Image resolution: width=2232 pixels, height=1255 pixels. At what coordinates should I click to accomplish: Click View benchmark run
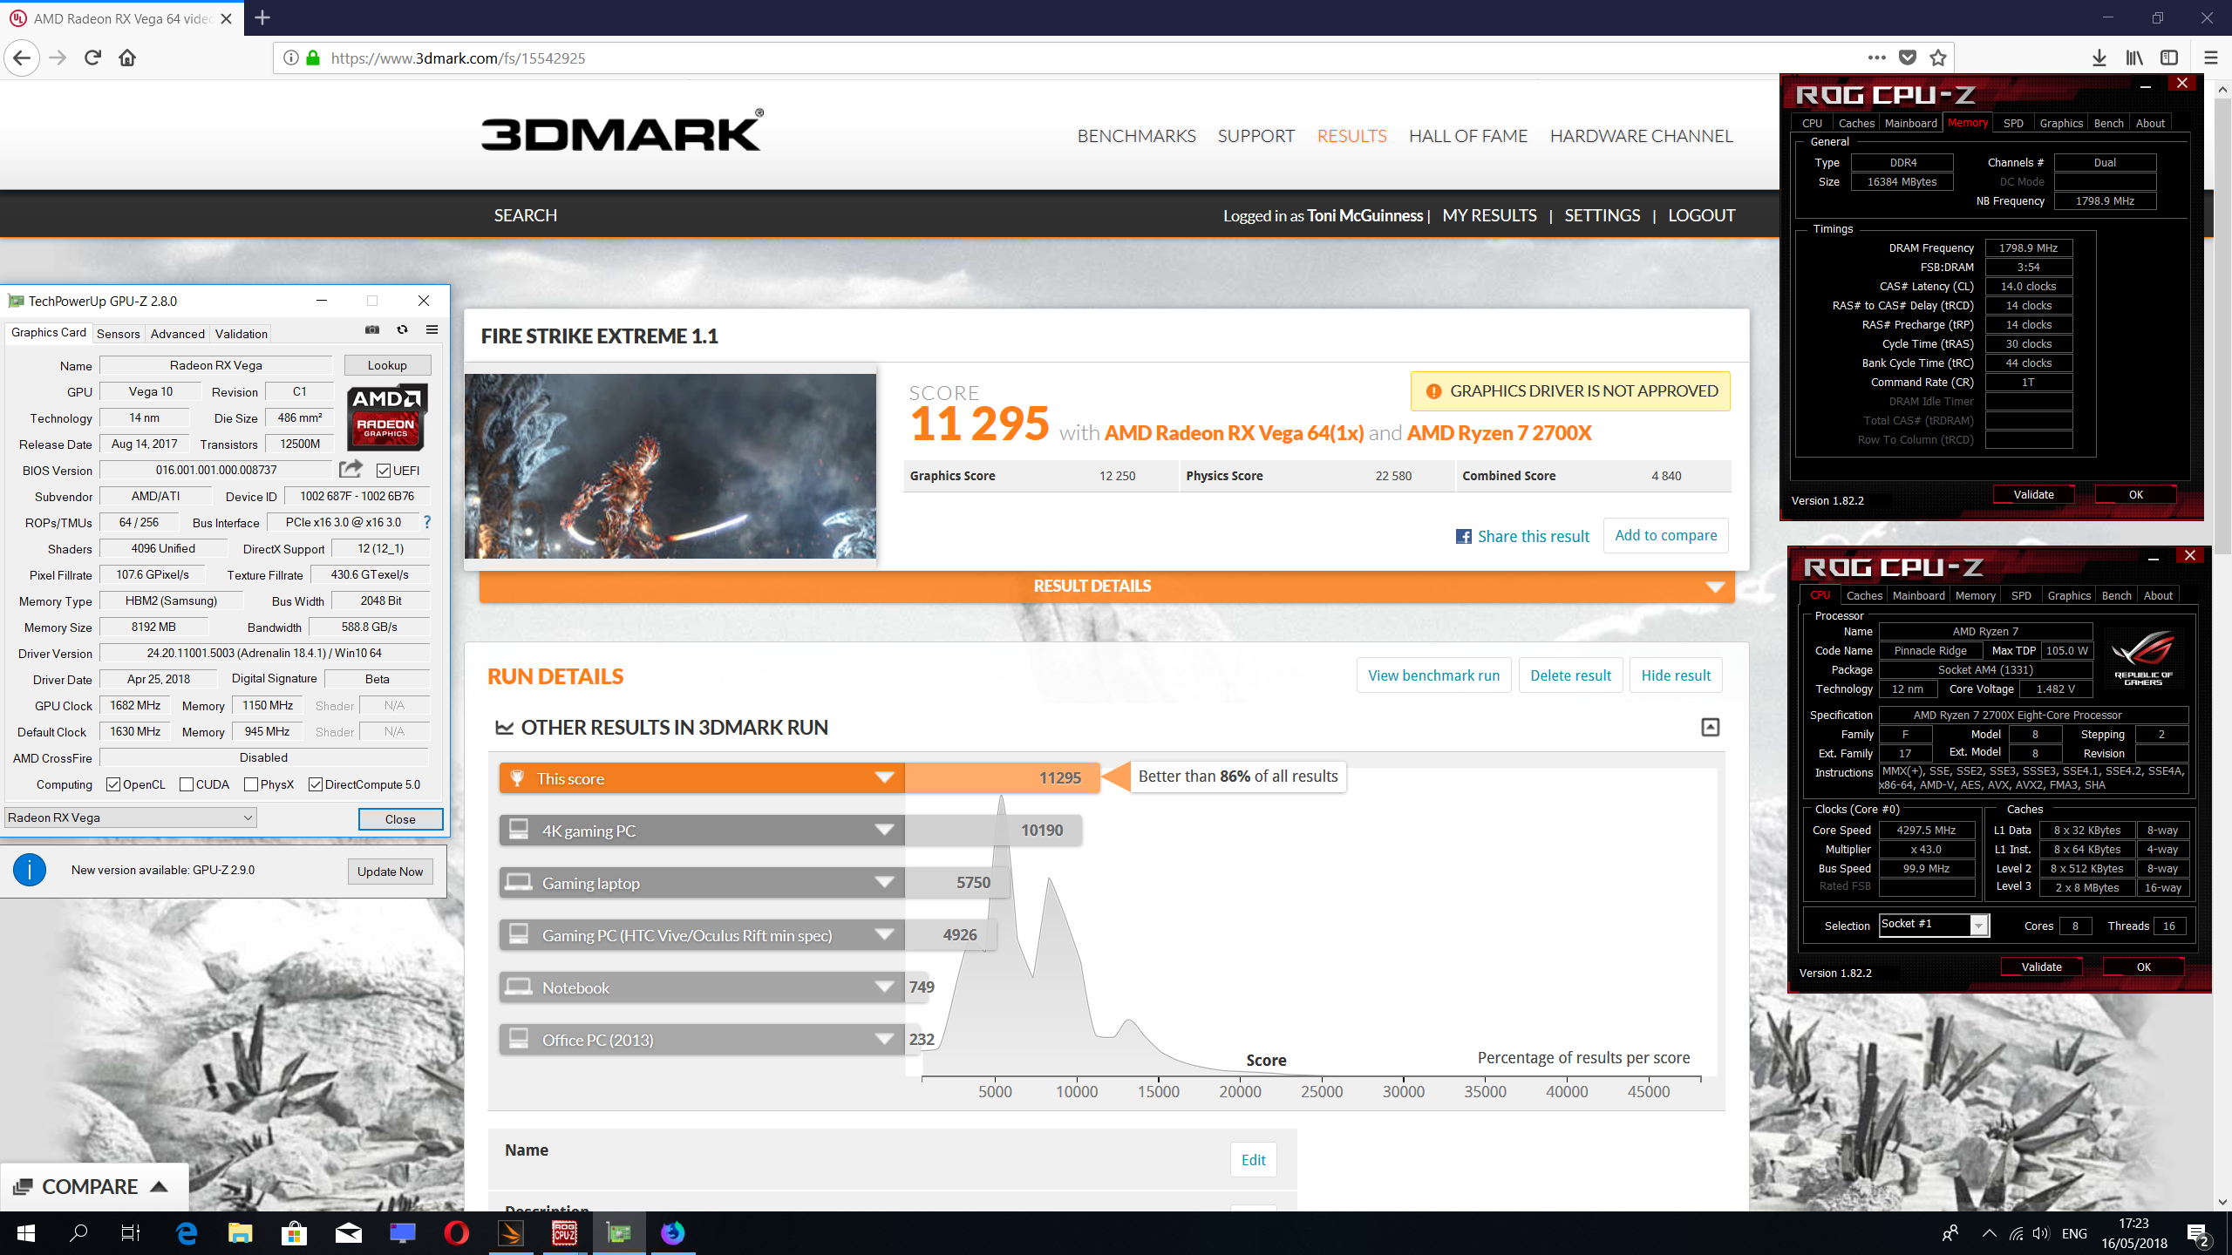(x=1433, y=675)
